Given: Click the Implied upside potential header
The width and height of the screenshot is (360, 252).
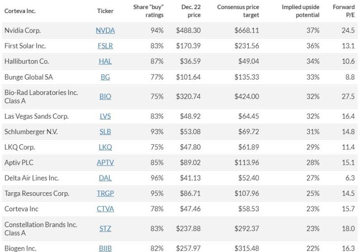Looking at the screenshot, I should 300,11.
